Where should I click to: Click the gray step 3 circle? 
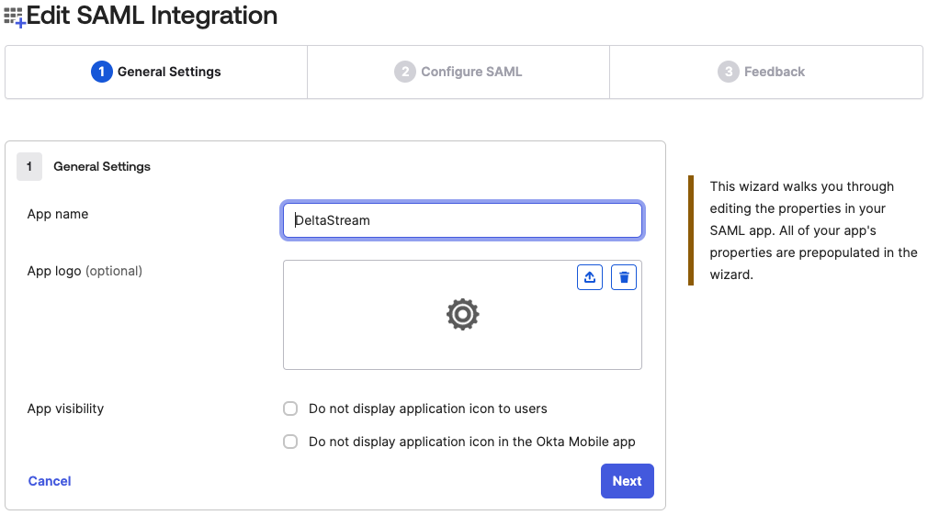(x=729, y=72)
